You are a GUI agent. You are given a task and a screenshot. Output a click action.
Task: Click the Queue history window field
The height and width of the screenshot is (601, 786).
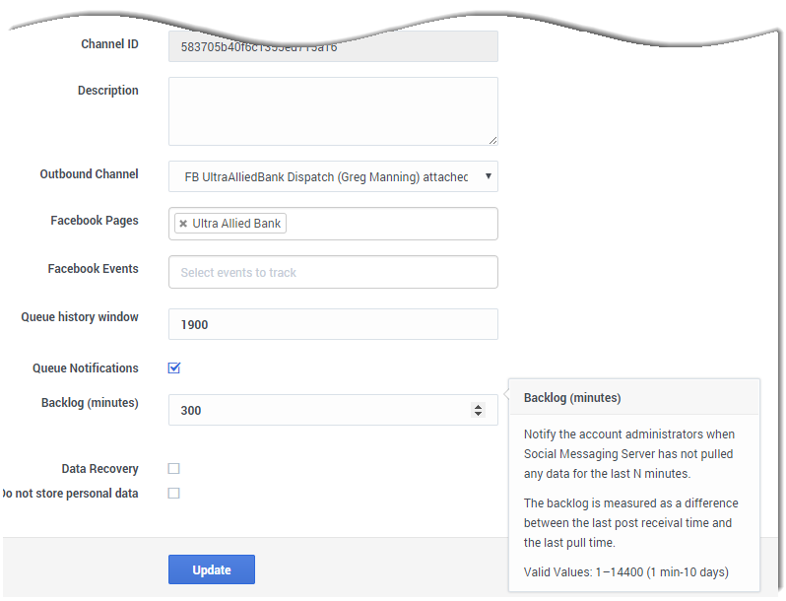pos(333,324)
